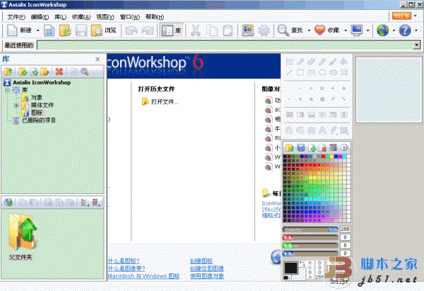Click the orange RSS button

click(x=401, y=16)
